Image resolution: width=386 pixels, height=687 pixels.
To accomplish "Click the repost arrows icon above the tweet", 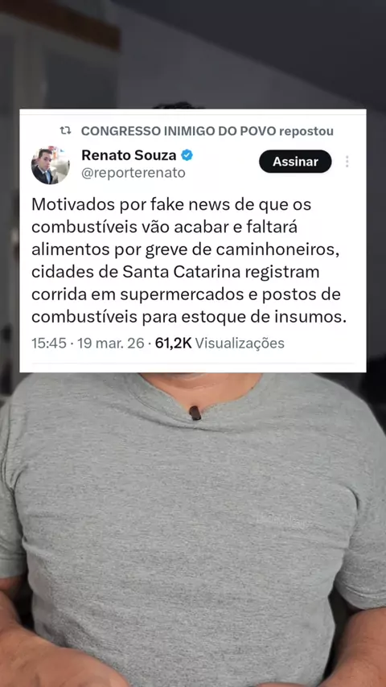I will pos(66,130).
